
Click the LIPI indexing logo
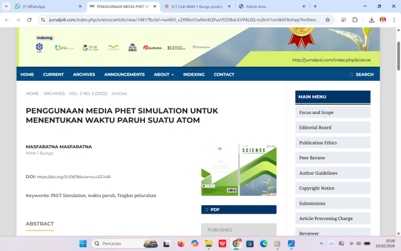pyautogui.click(x=40, y=48)
